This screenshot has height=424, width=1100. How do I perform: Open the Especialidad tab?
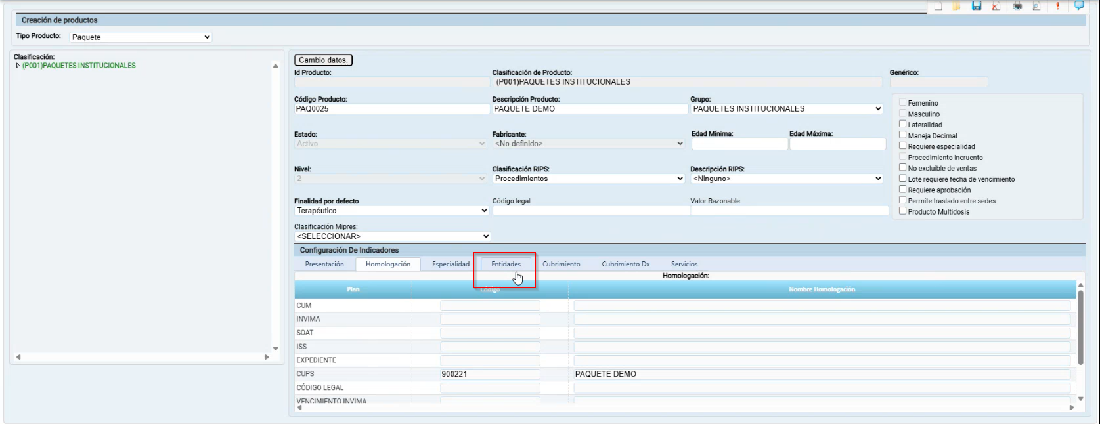(451, 264)
